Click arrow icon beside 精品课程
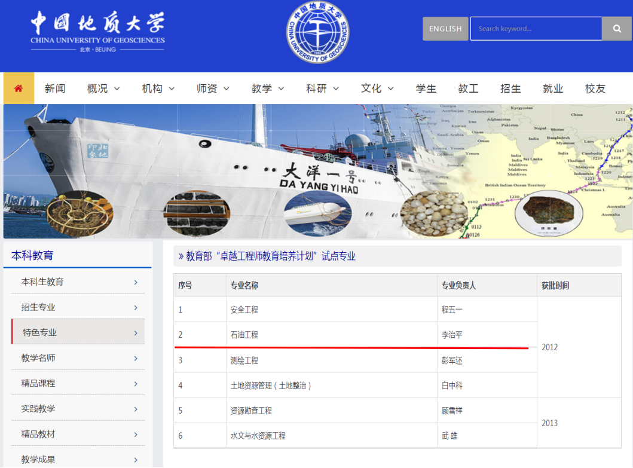Image resolution: width=633 pixels, height=468 pixels. click(136, 384)
